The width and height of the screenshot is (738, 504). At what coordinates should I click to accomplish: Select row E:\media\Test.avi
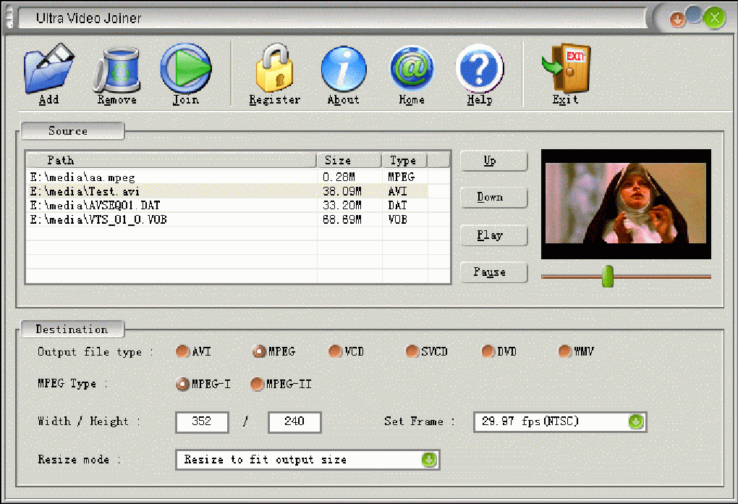(x=238, y=191)
